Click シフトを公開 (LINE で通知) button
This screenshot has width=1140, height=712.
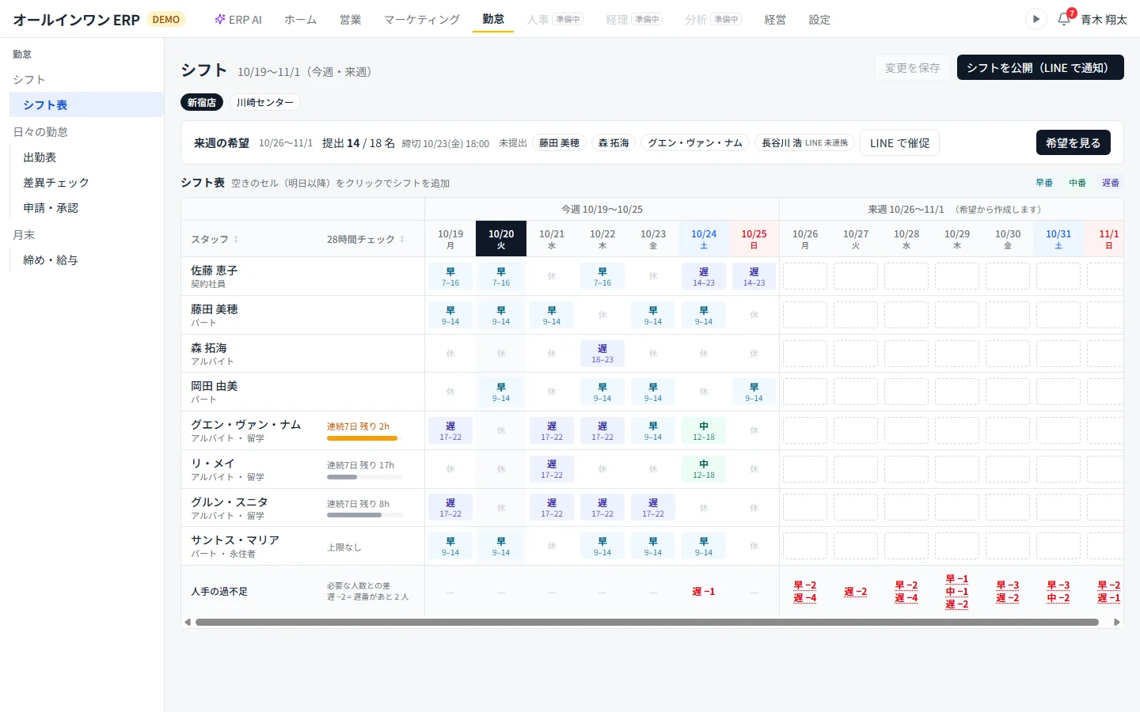click(1040, 67)
